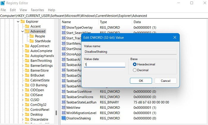Maximize the Registry Editor window
The width and height of the screenshot is (208, 125).
tap(192, 3)
